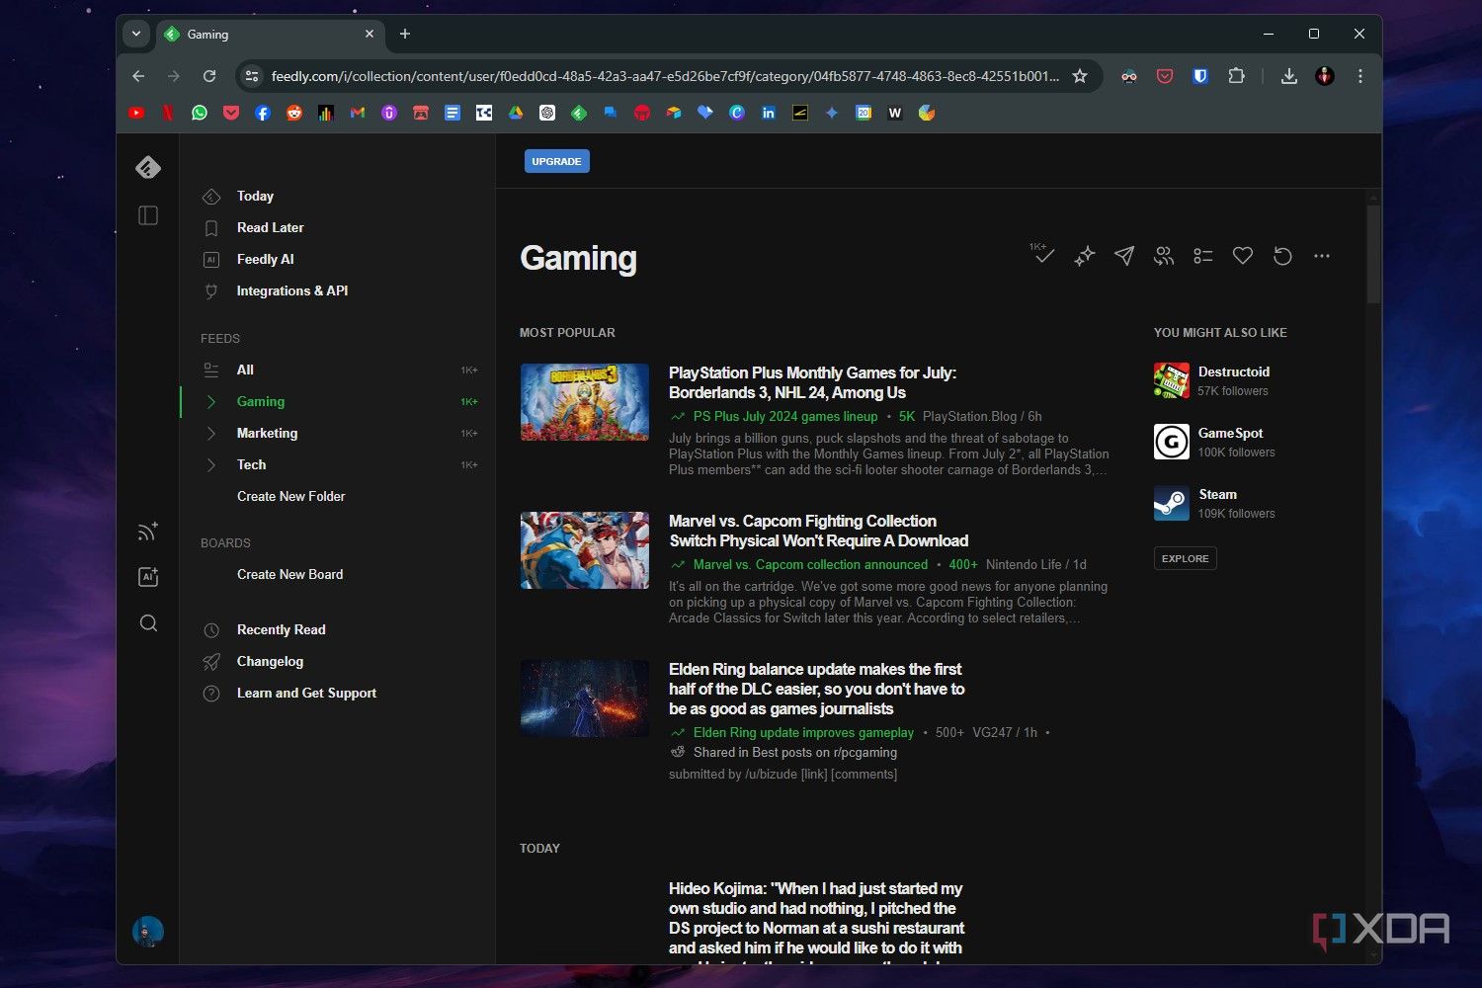The image size is (1482, 988).
Task: Open WhatsApp bookmark icon
Action: (x=200, y=113)
